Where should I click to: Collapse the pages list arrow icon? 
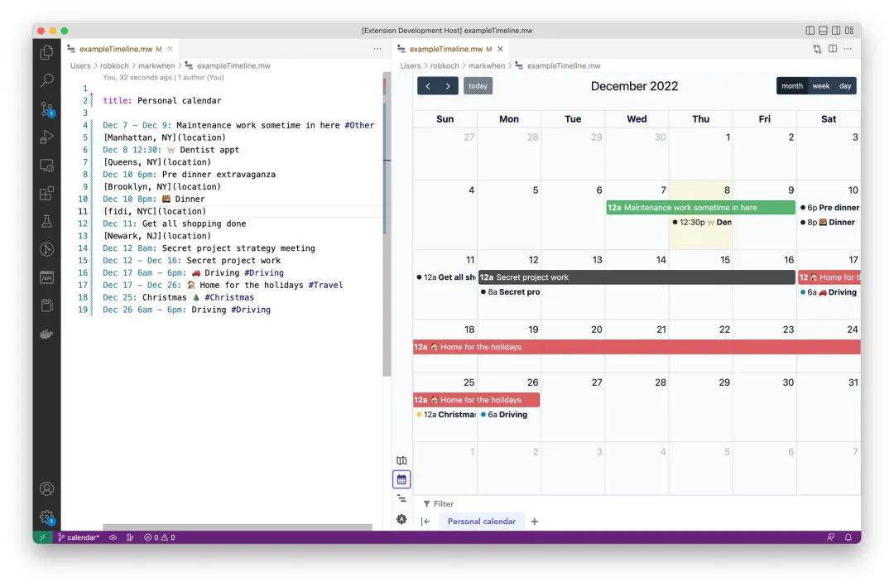(x=425, y=522)
